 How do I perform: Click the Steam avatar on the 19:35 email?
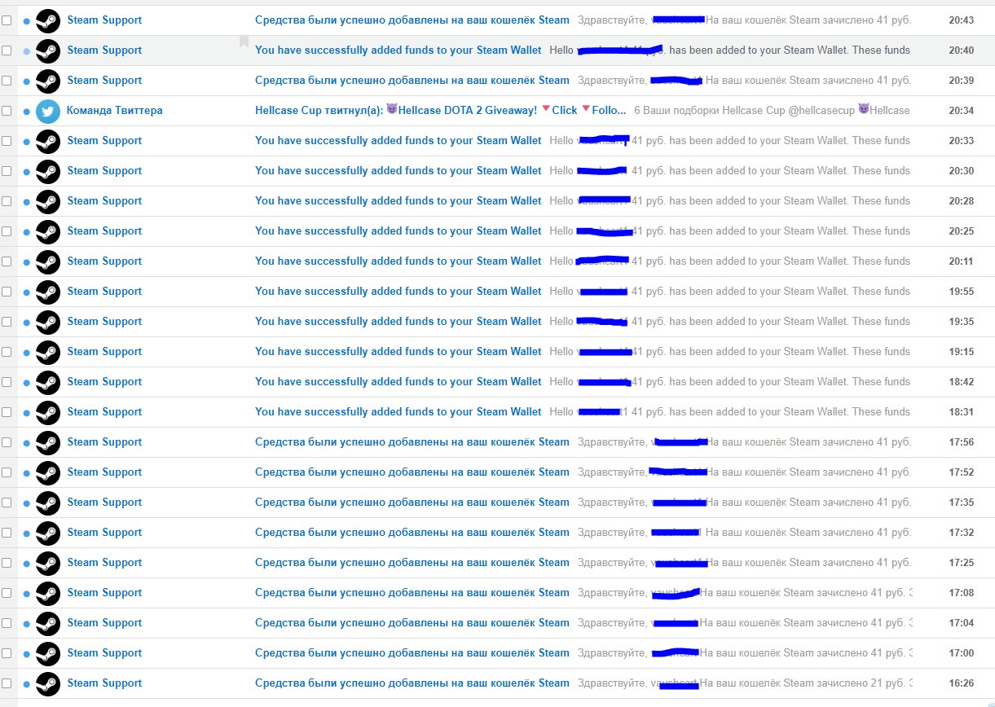tap(48, 322)
